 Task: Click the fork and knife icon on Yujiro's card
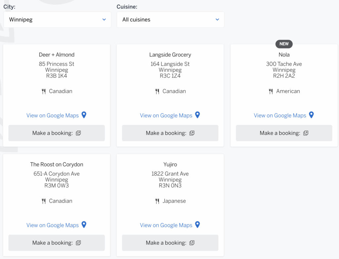point(157,201)
